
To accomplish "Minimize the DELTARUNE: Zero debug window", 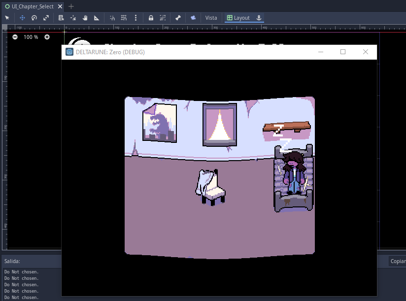I will (321, 52).
